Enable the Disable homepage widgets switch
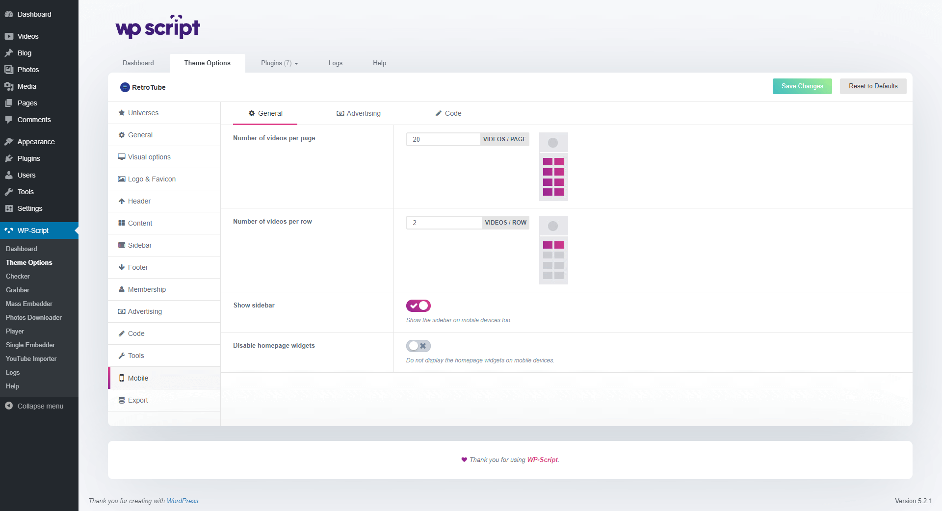The image size is (942, 511). click(419, 346)
